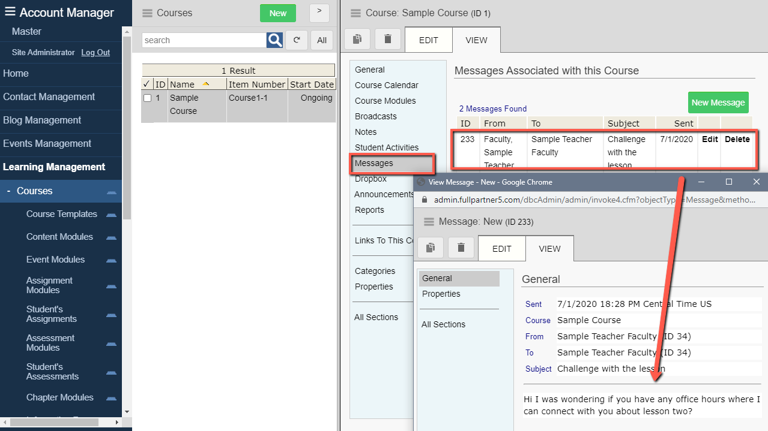Open the VIEW tab in the Message window
This screenshot has height=431, width=768.
549,249
